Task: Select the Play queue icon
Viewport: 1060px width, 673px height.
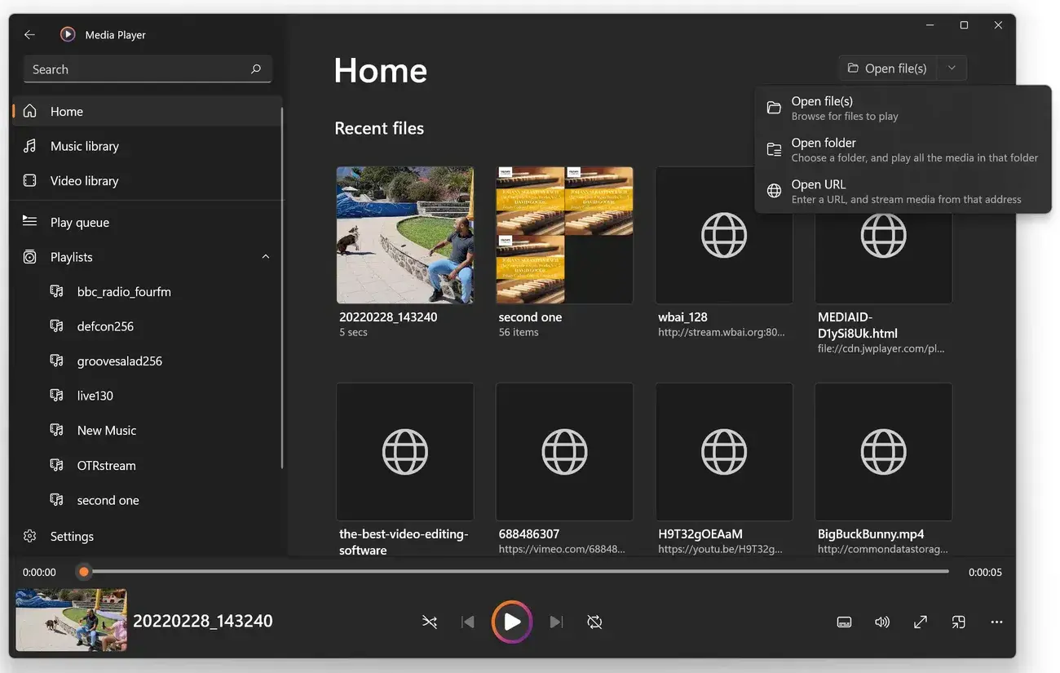Action: click(x=29, y=222)
